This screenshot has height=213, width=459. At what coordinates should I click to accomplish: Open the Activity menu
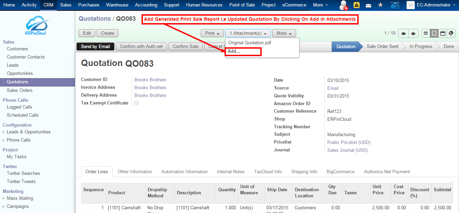tap(29, 5)
